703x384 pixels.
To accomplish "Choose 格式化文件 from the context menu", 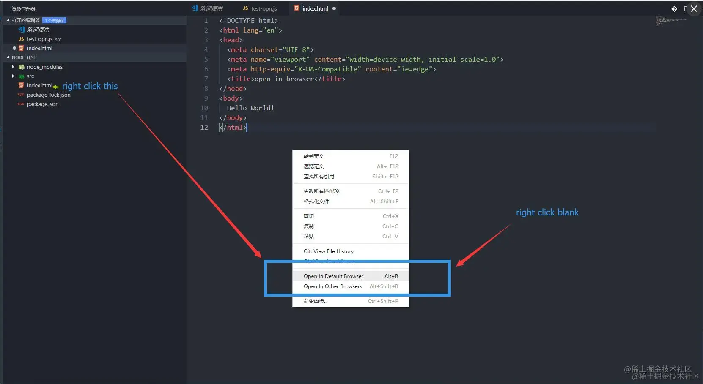I will [351, 201].
